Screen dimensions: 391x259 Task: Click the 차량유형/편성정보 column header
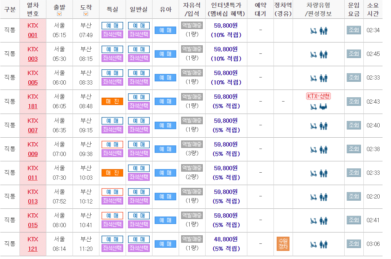[318, 10]
